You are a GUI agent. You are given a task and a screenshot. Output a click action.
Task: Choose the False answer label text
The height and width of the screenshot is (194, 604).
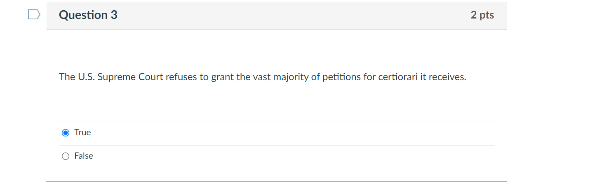click(84, 156)
